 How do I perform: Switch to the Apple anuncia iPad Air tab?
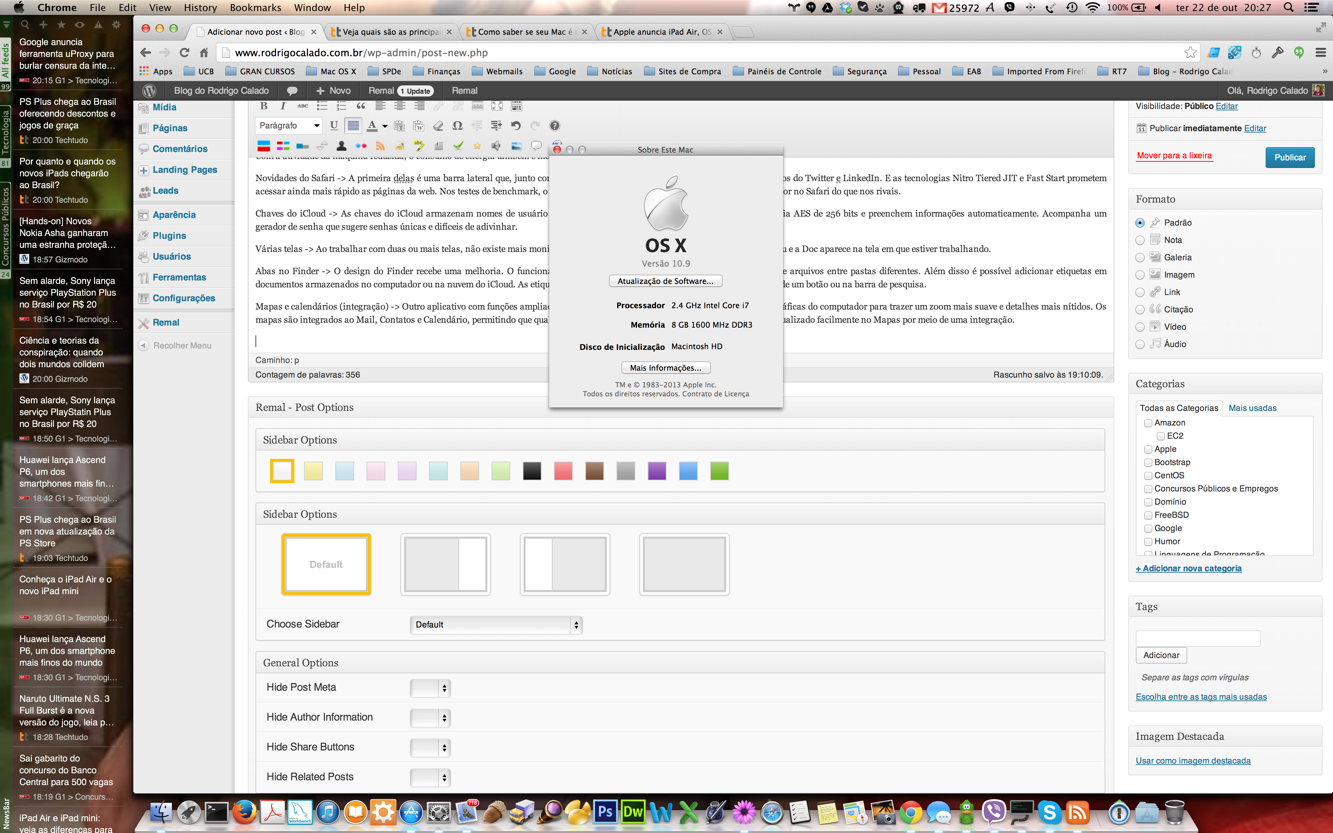[x=662, y=32]
